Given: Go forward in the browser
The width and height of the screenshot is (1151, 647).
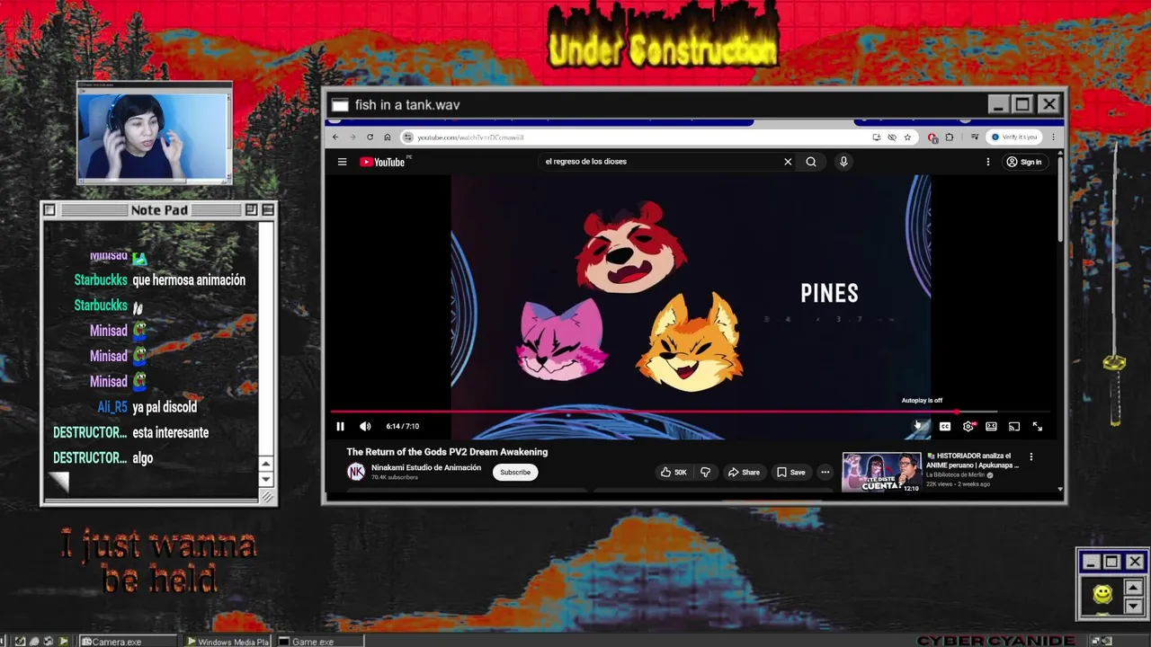Looking at the screenshot, I should (352, 137).
